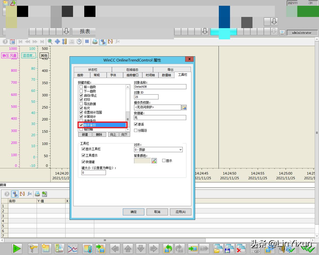Open the 背景颜色 color picker
Screen dimensions: 319x255
tap(154, 161)
